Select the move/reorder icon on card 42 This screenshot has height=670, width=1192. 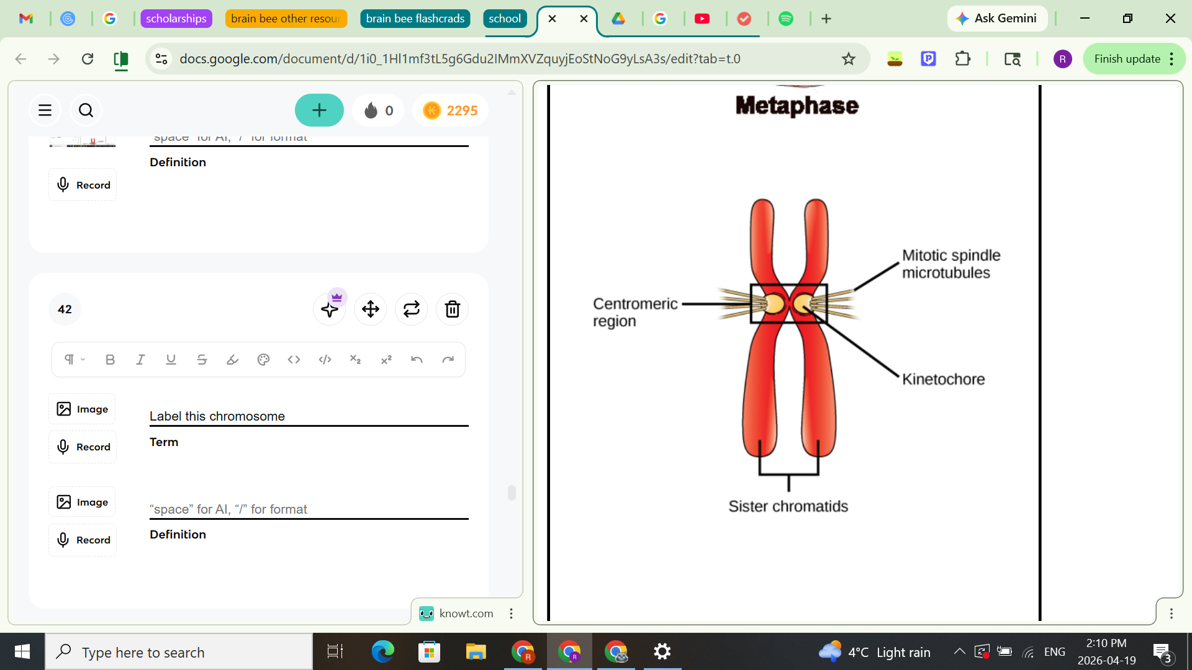(x=370, y=309)
